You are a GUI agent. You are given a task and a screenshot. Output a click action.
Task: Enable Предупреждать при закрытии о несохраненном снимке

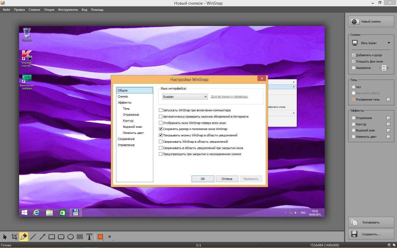coord(160,154)
